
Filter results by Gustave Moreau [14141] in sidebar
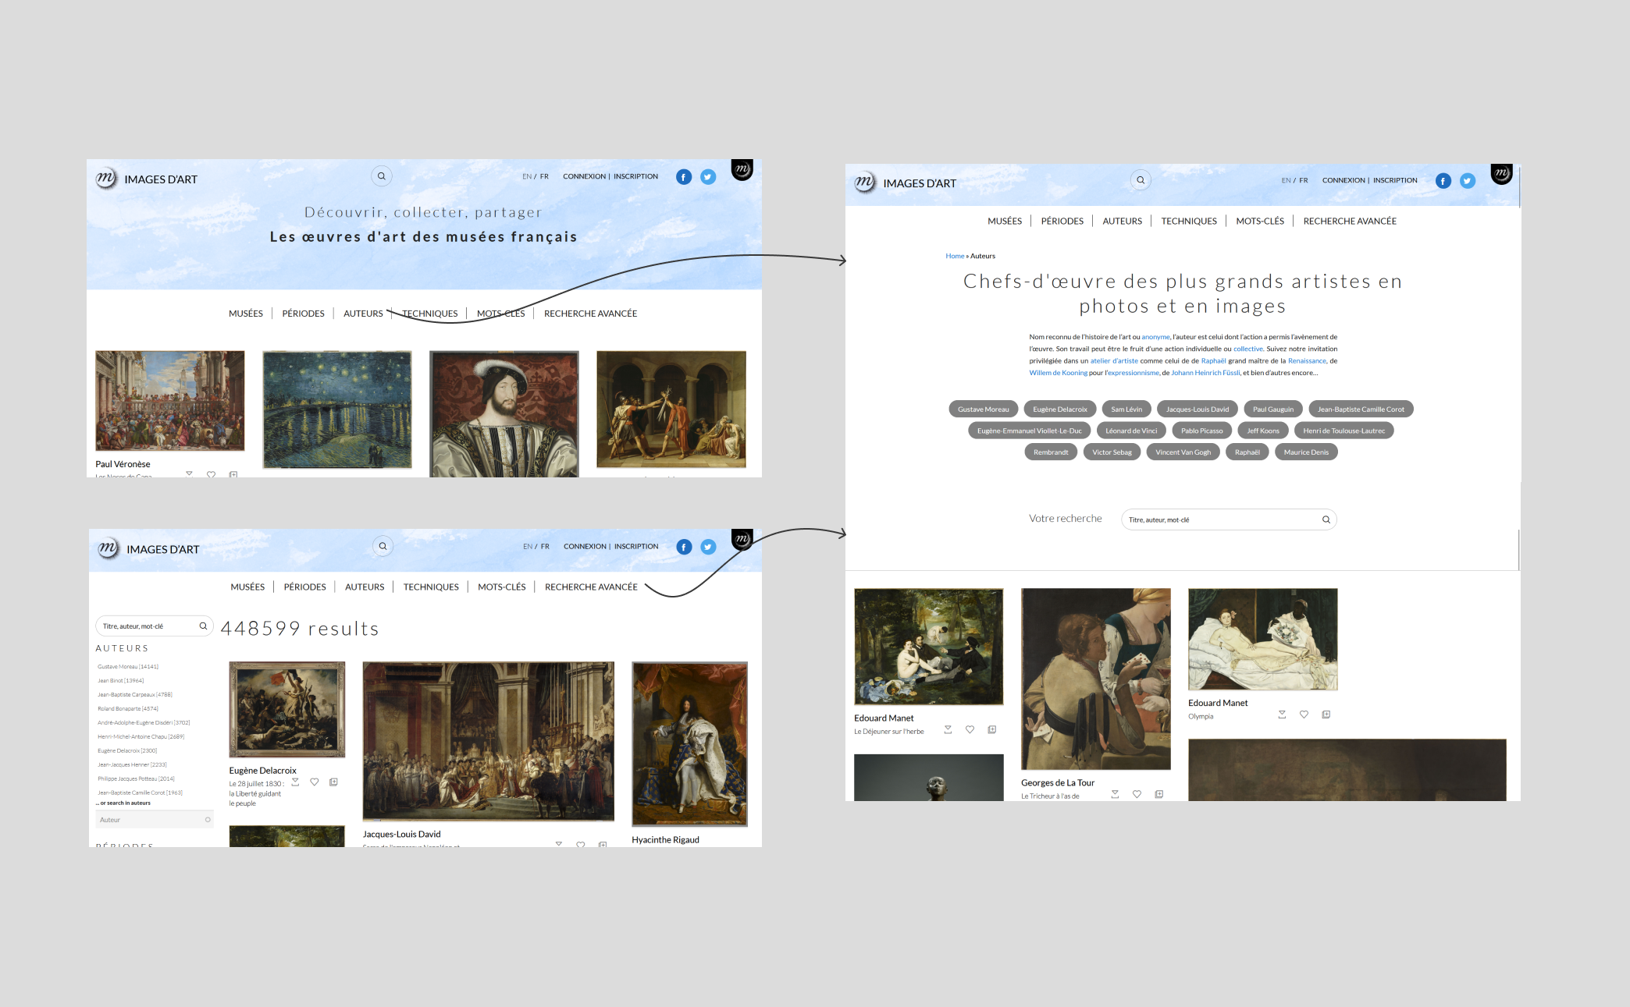tap(128, 667)
